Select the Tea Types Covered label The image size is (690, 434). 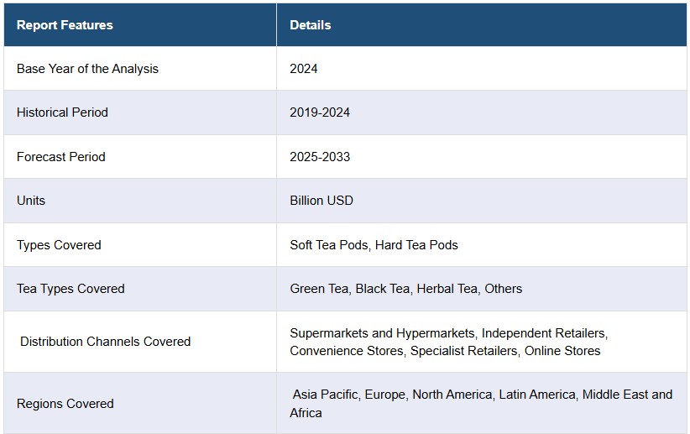[71, 289]
